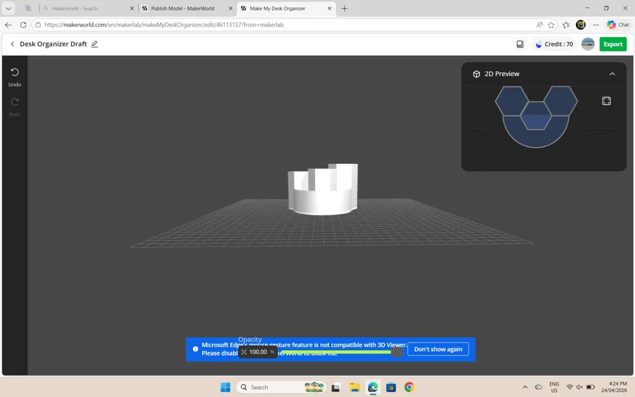The width and height of the screenshot is (635, 397).
Task: Open the clock showing 4:24 PM
Action: pyautogui.click(x=614, y=387)
